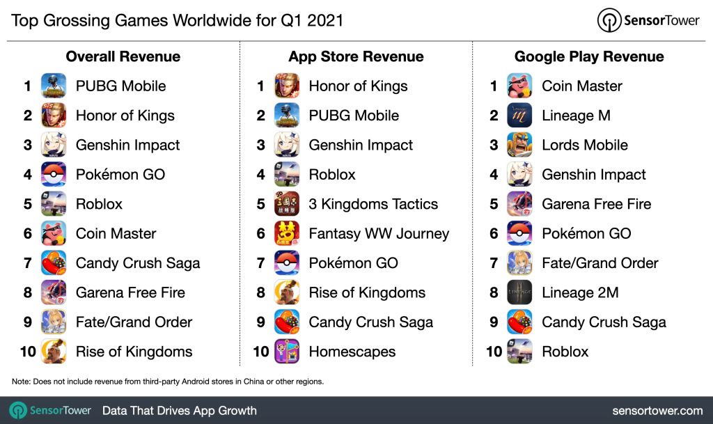Click the Genshin Impact name under Google Play Revenue

coord(593,175)
